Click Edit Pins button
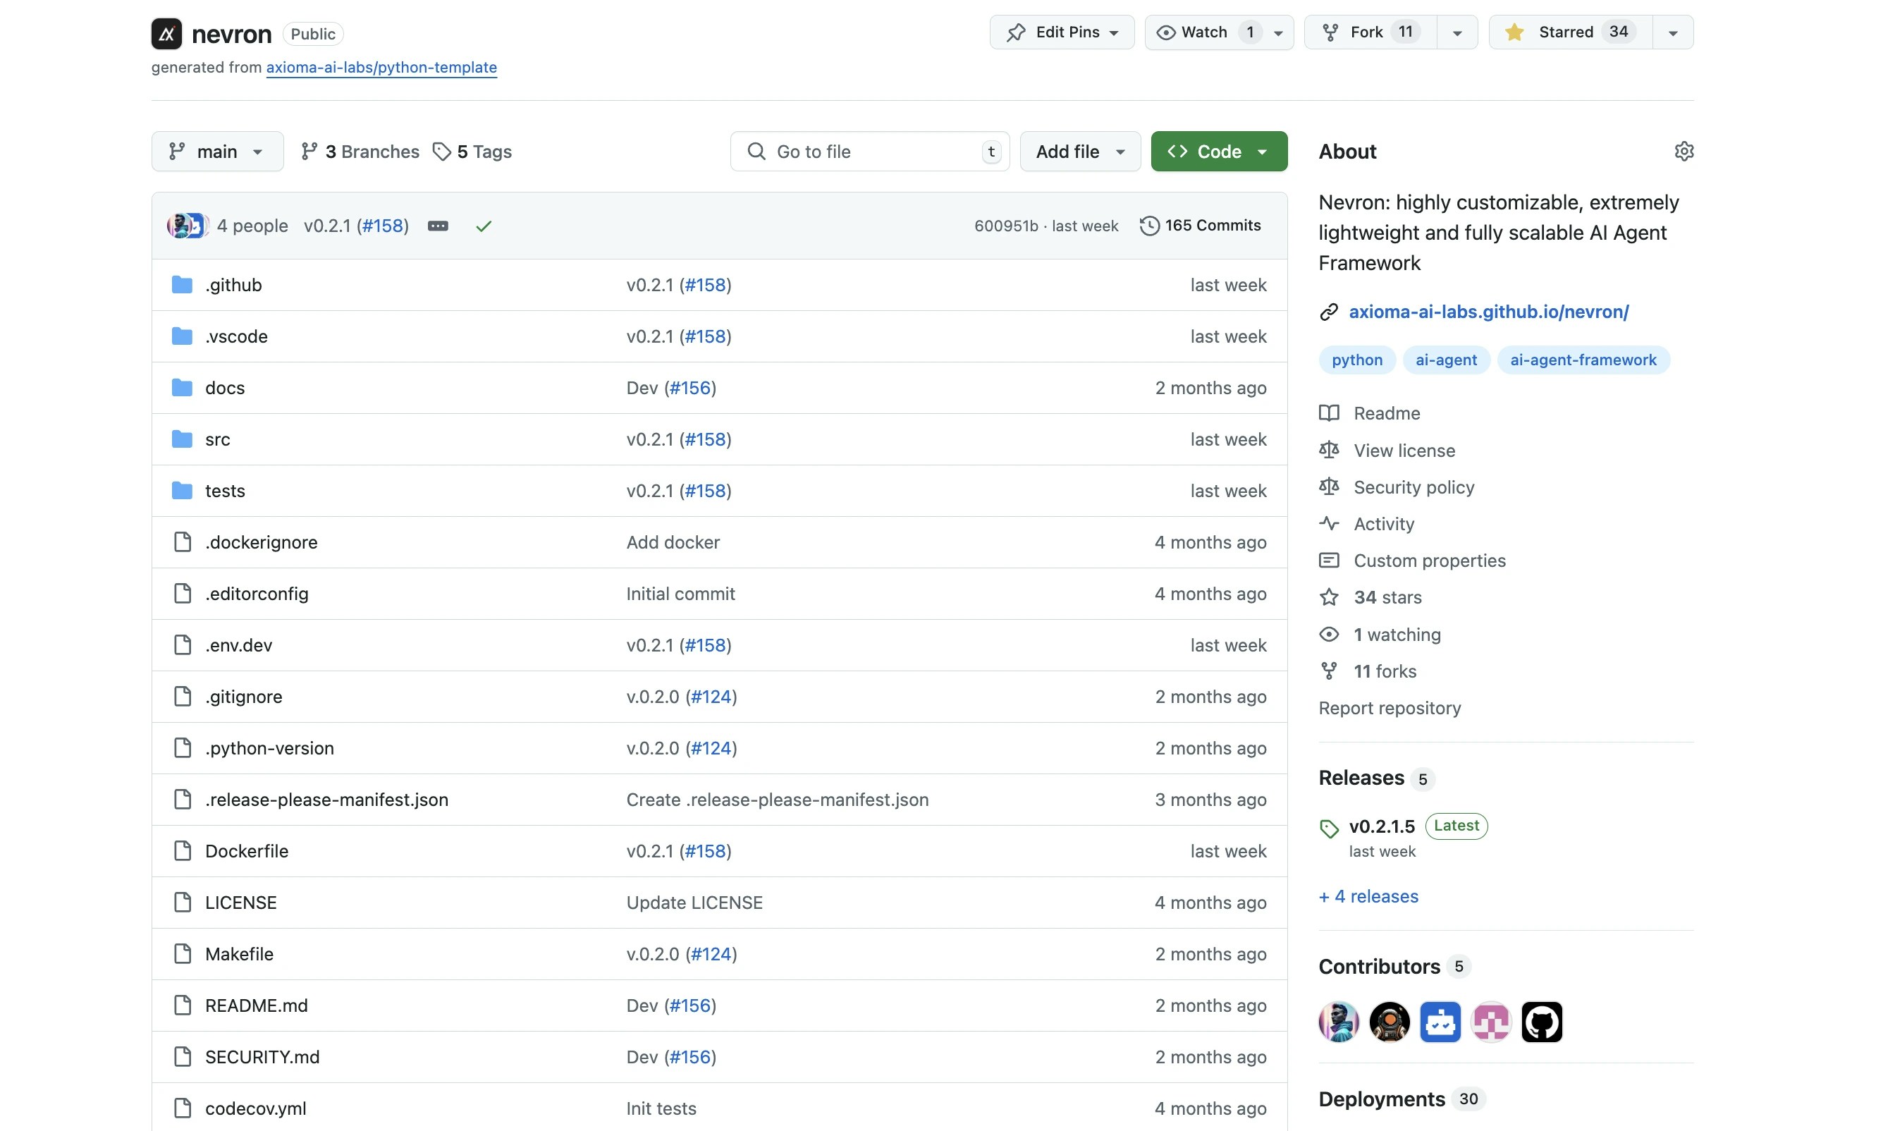 point(1062,32)
